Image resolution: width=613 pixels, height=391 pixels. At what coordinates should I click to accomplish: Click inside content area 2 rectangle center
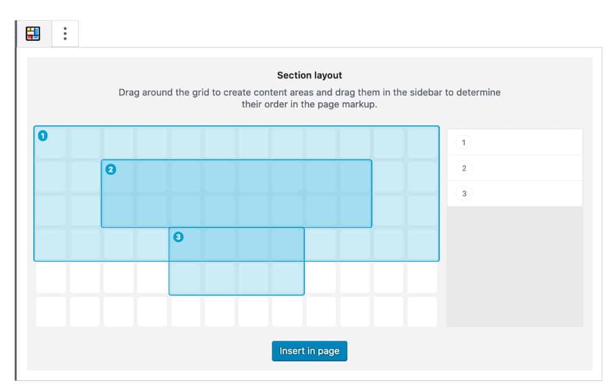237,194
